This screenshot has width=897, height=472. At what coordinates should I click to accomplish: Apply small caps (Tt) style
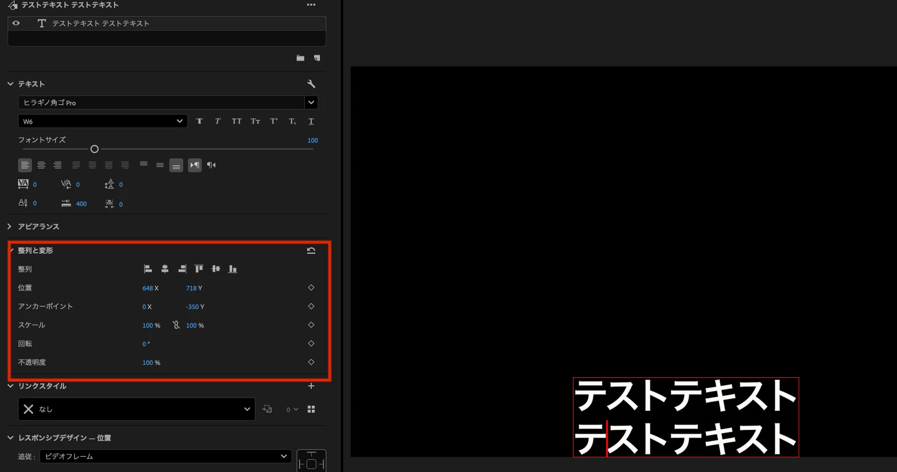255,121
